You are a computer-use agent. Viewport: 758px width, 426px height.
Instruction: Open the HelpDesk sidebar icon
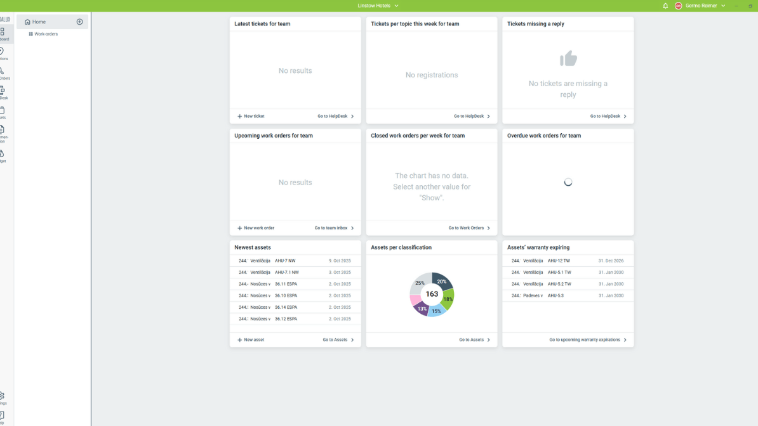(x=3, y=93)
